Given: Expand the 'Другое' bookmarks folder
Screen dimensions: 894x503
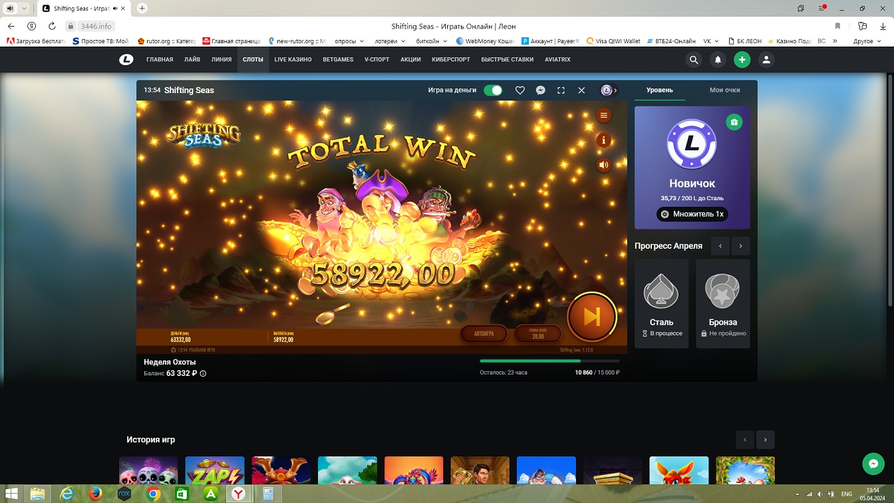Looking at the screenshot, I should click(x=867, y=41).
